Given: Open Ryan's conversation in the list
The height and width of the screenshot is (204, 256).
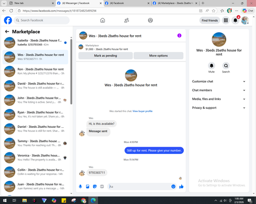Looking at the screenshot, I should coord(35,115).
